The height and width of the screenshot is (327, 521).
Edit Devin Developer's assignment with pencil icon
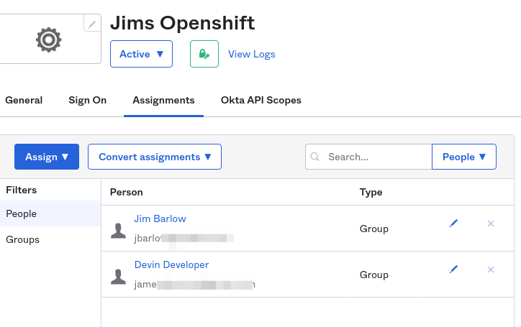click(453, 270)
